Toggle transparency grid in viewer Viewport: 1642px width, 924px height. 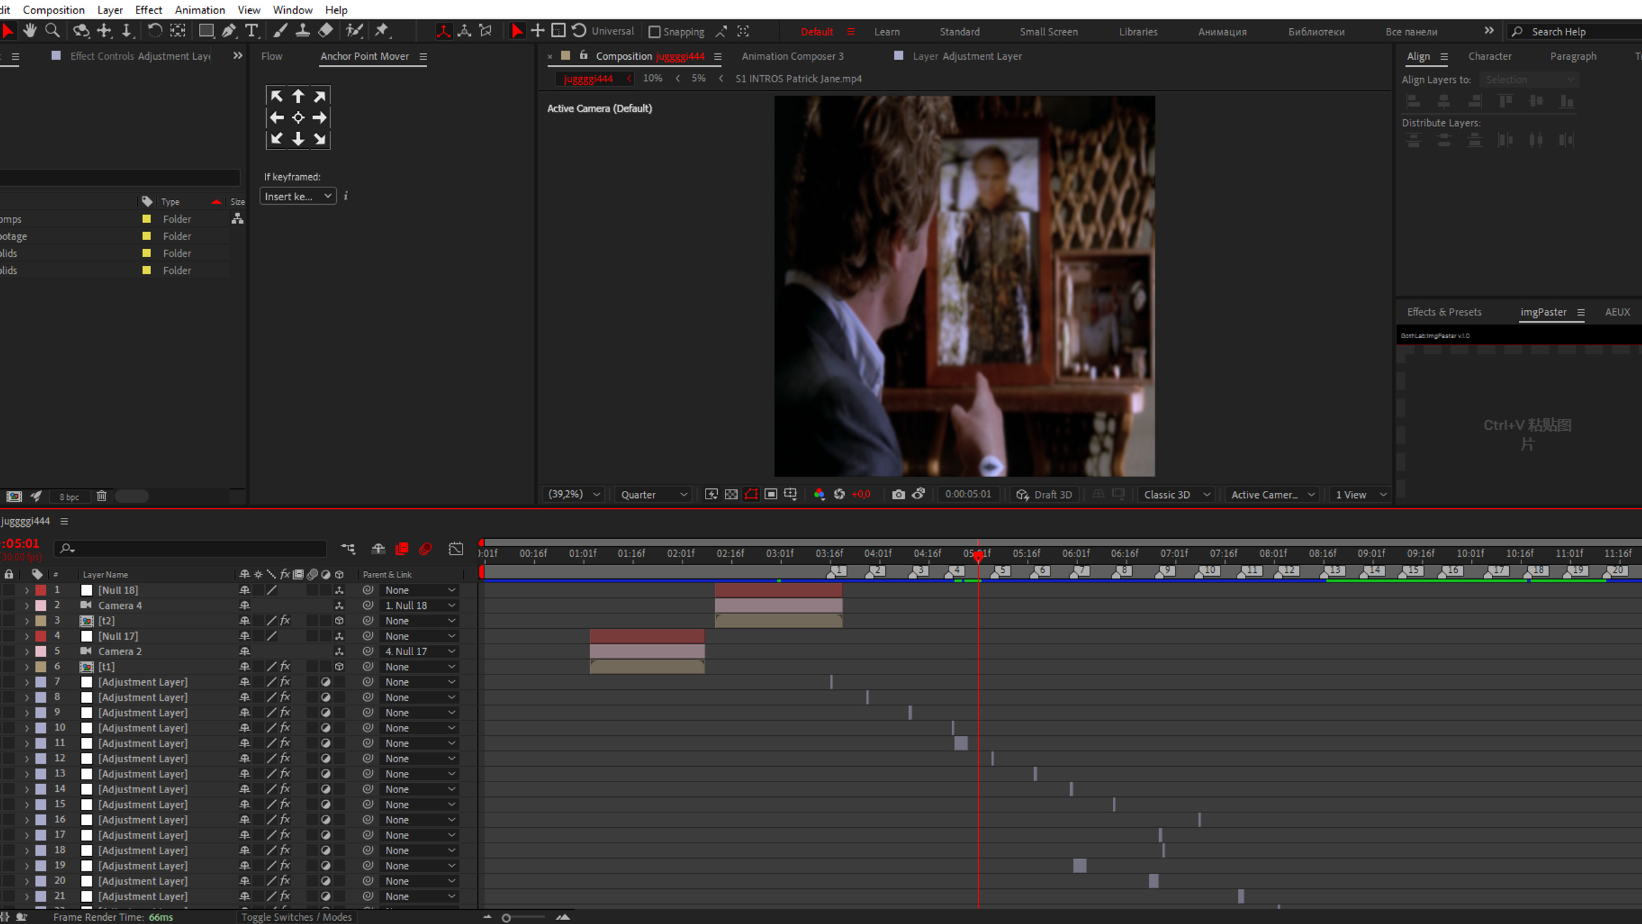tap(731, 494)
